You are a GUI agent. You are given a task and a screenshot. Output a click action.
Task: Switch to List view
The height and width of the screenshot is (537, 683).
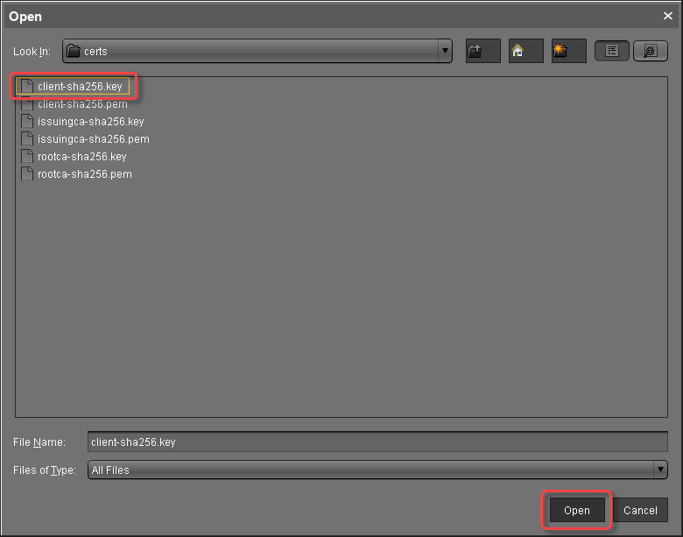click(612, 51)
